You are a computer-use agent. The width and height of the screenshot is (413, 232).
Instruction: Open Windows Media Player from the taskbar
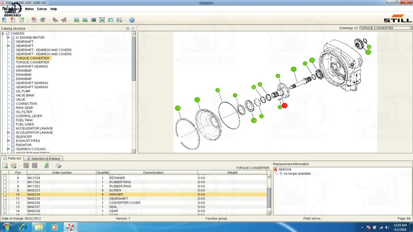pos(54,227)
